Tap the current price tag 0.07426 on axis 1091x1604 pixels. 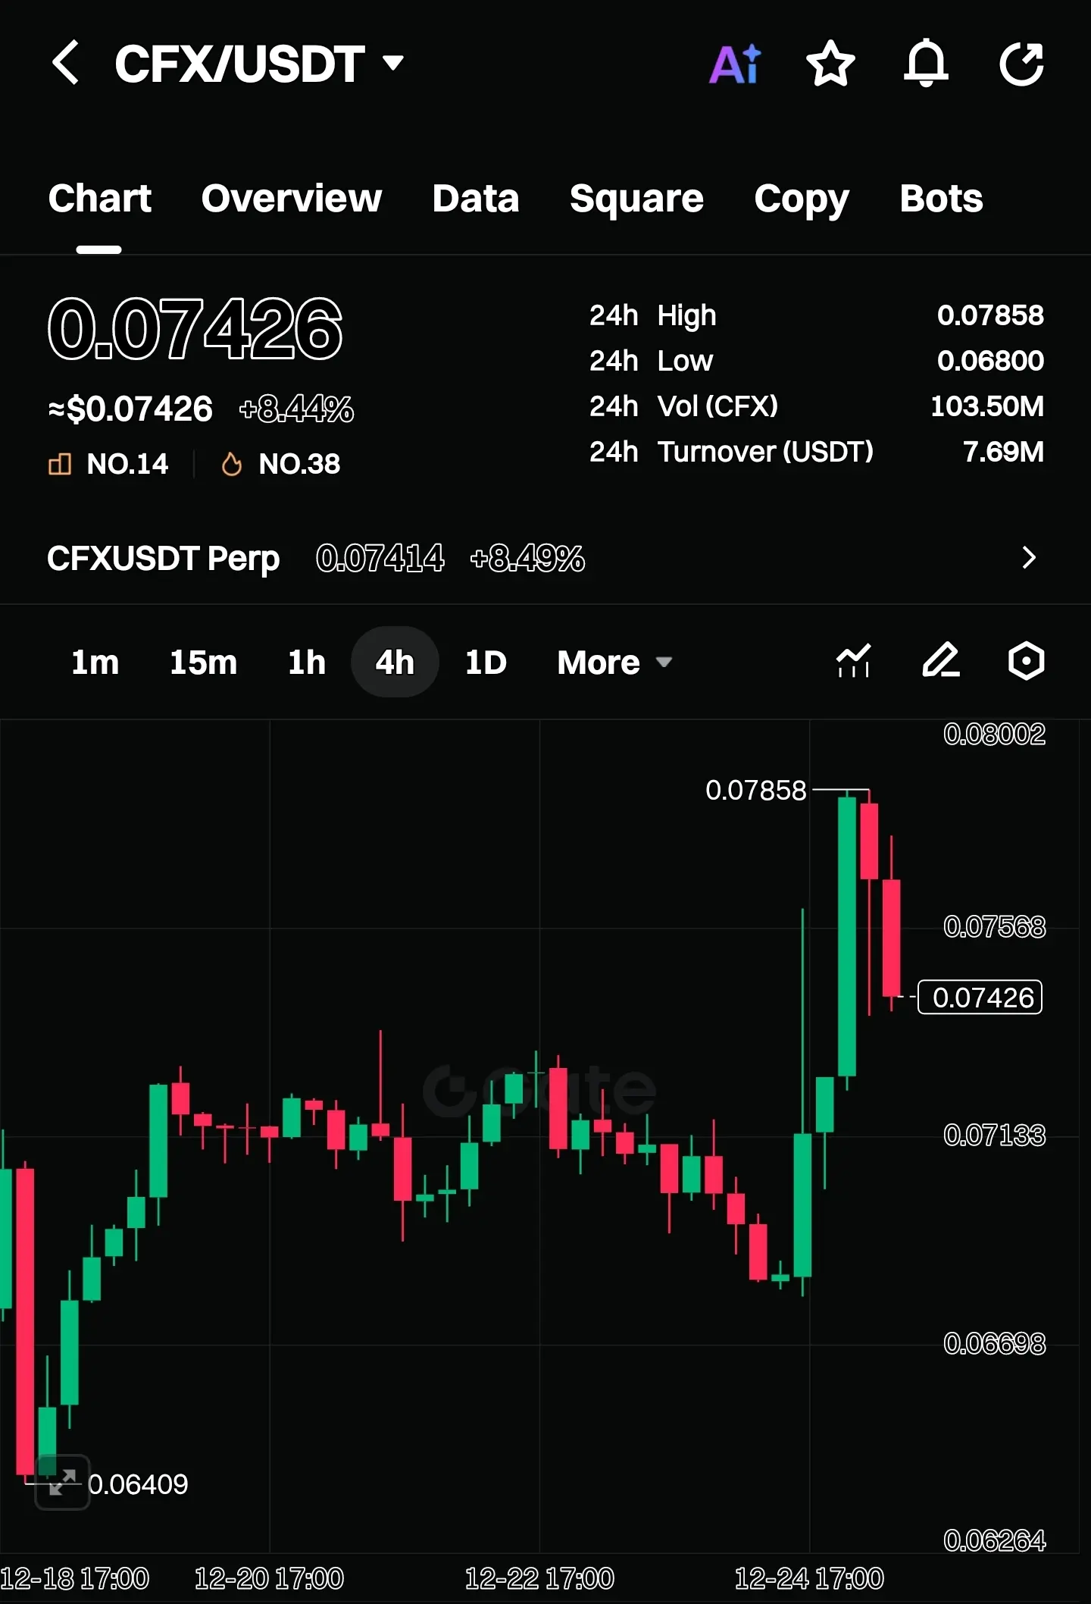(980, 998)
